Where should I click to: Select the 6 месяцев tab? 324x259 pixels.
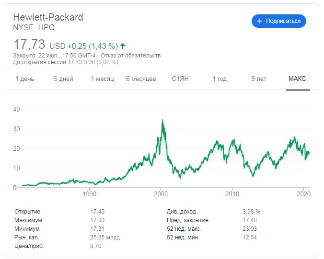(x=141, y=79)
